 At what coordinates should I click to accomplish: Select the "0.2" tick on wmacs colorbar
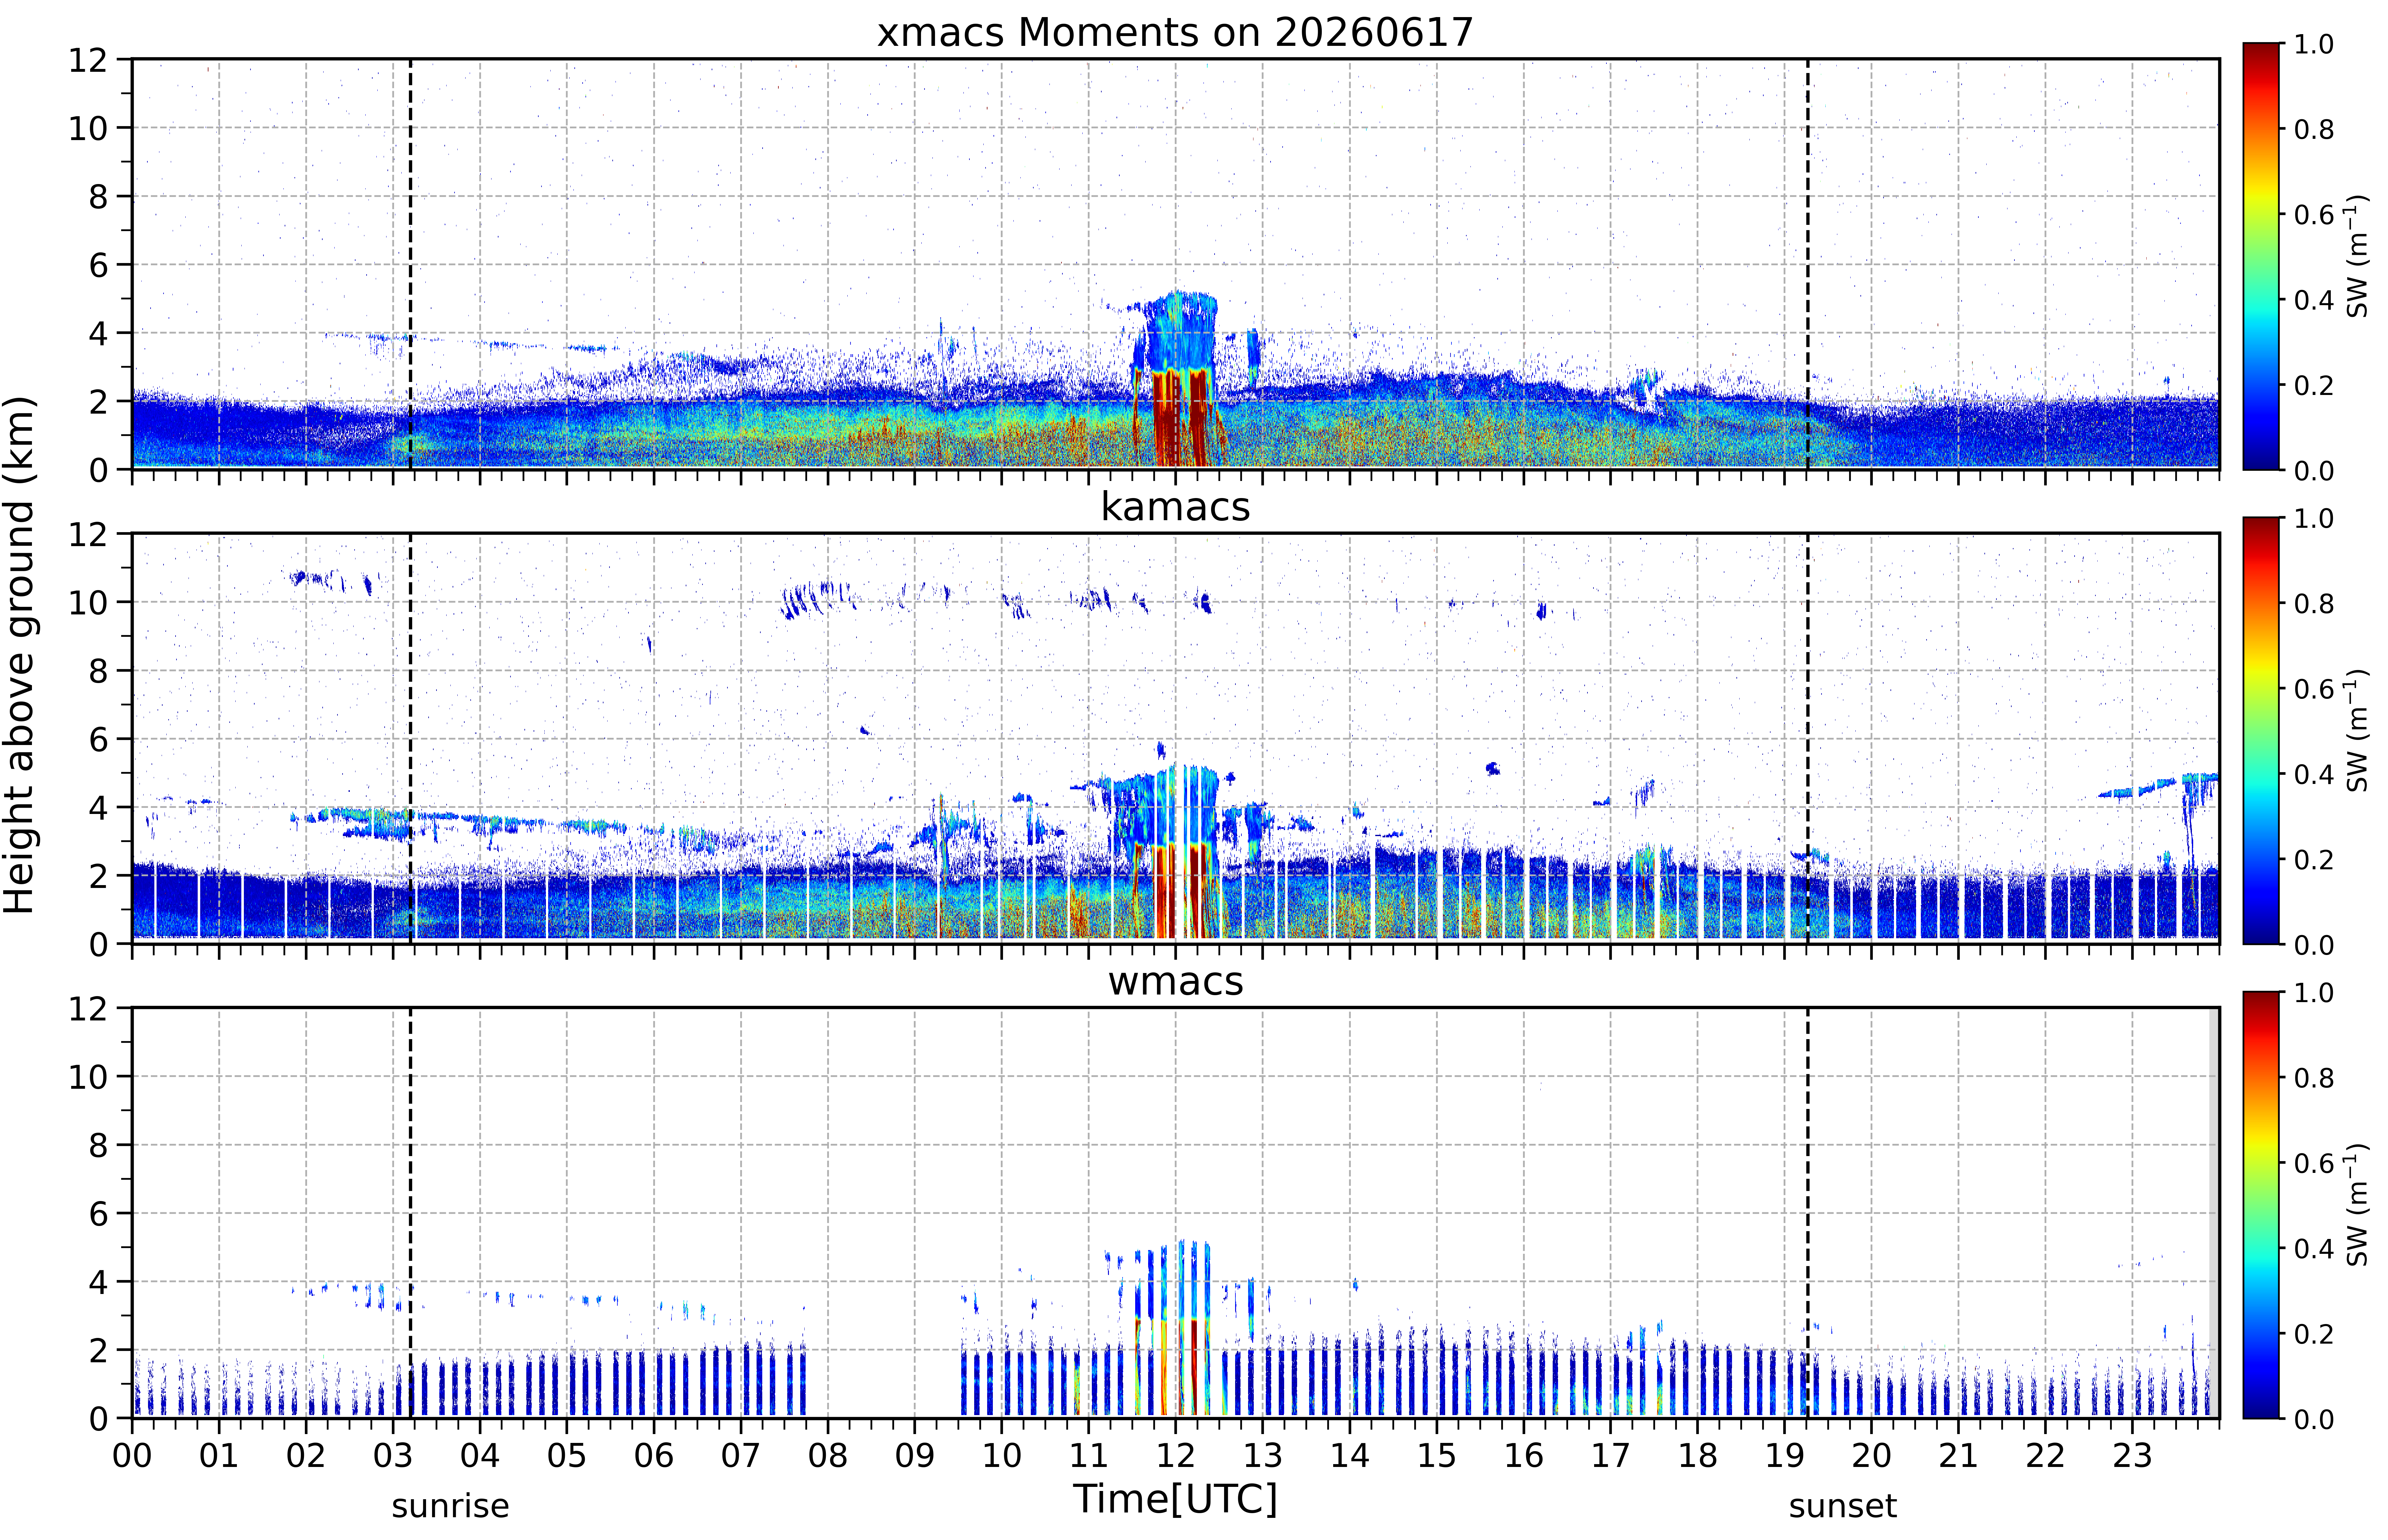(2314, 1334)
